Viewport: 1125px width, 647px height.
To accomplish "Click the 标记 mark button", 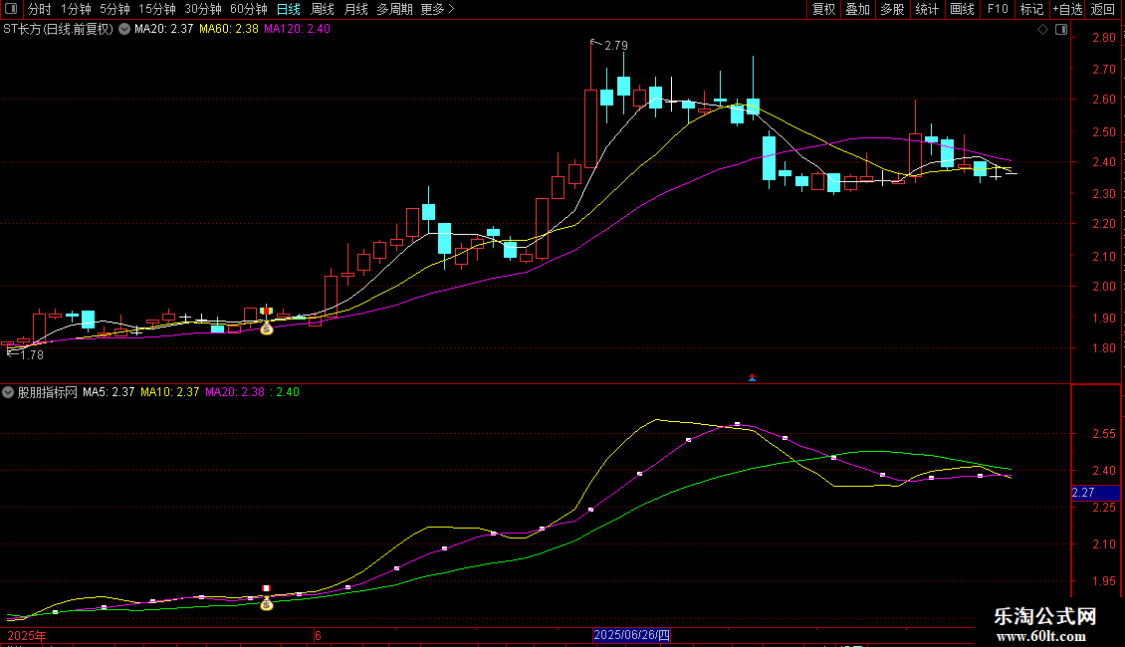I will [x=1031, y=9].
